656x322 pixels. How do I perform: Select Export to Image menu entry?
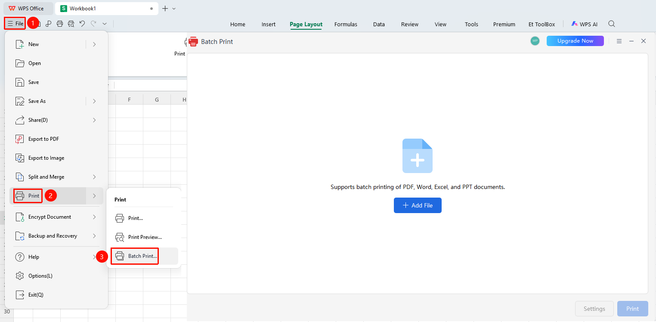coord(56,158)
